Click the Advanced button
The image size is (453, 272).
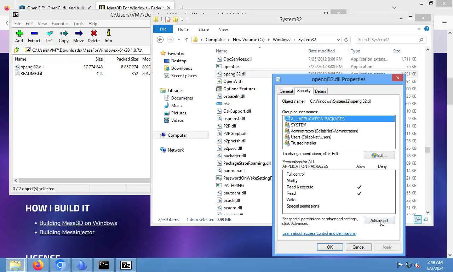379,221
